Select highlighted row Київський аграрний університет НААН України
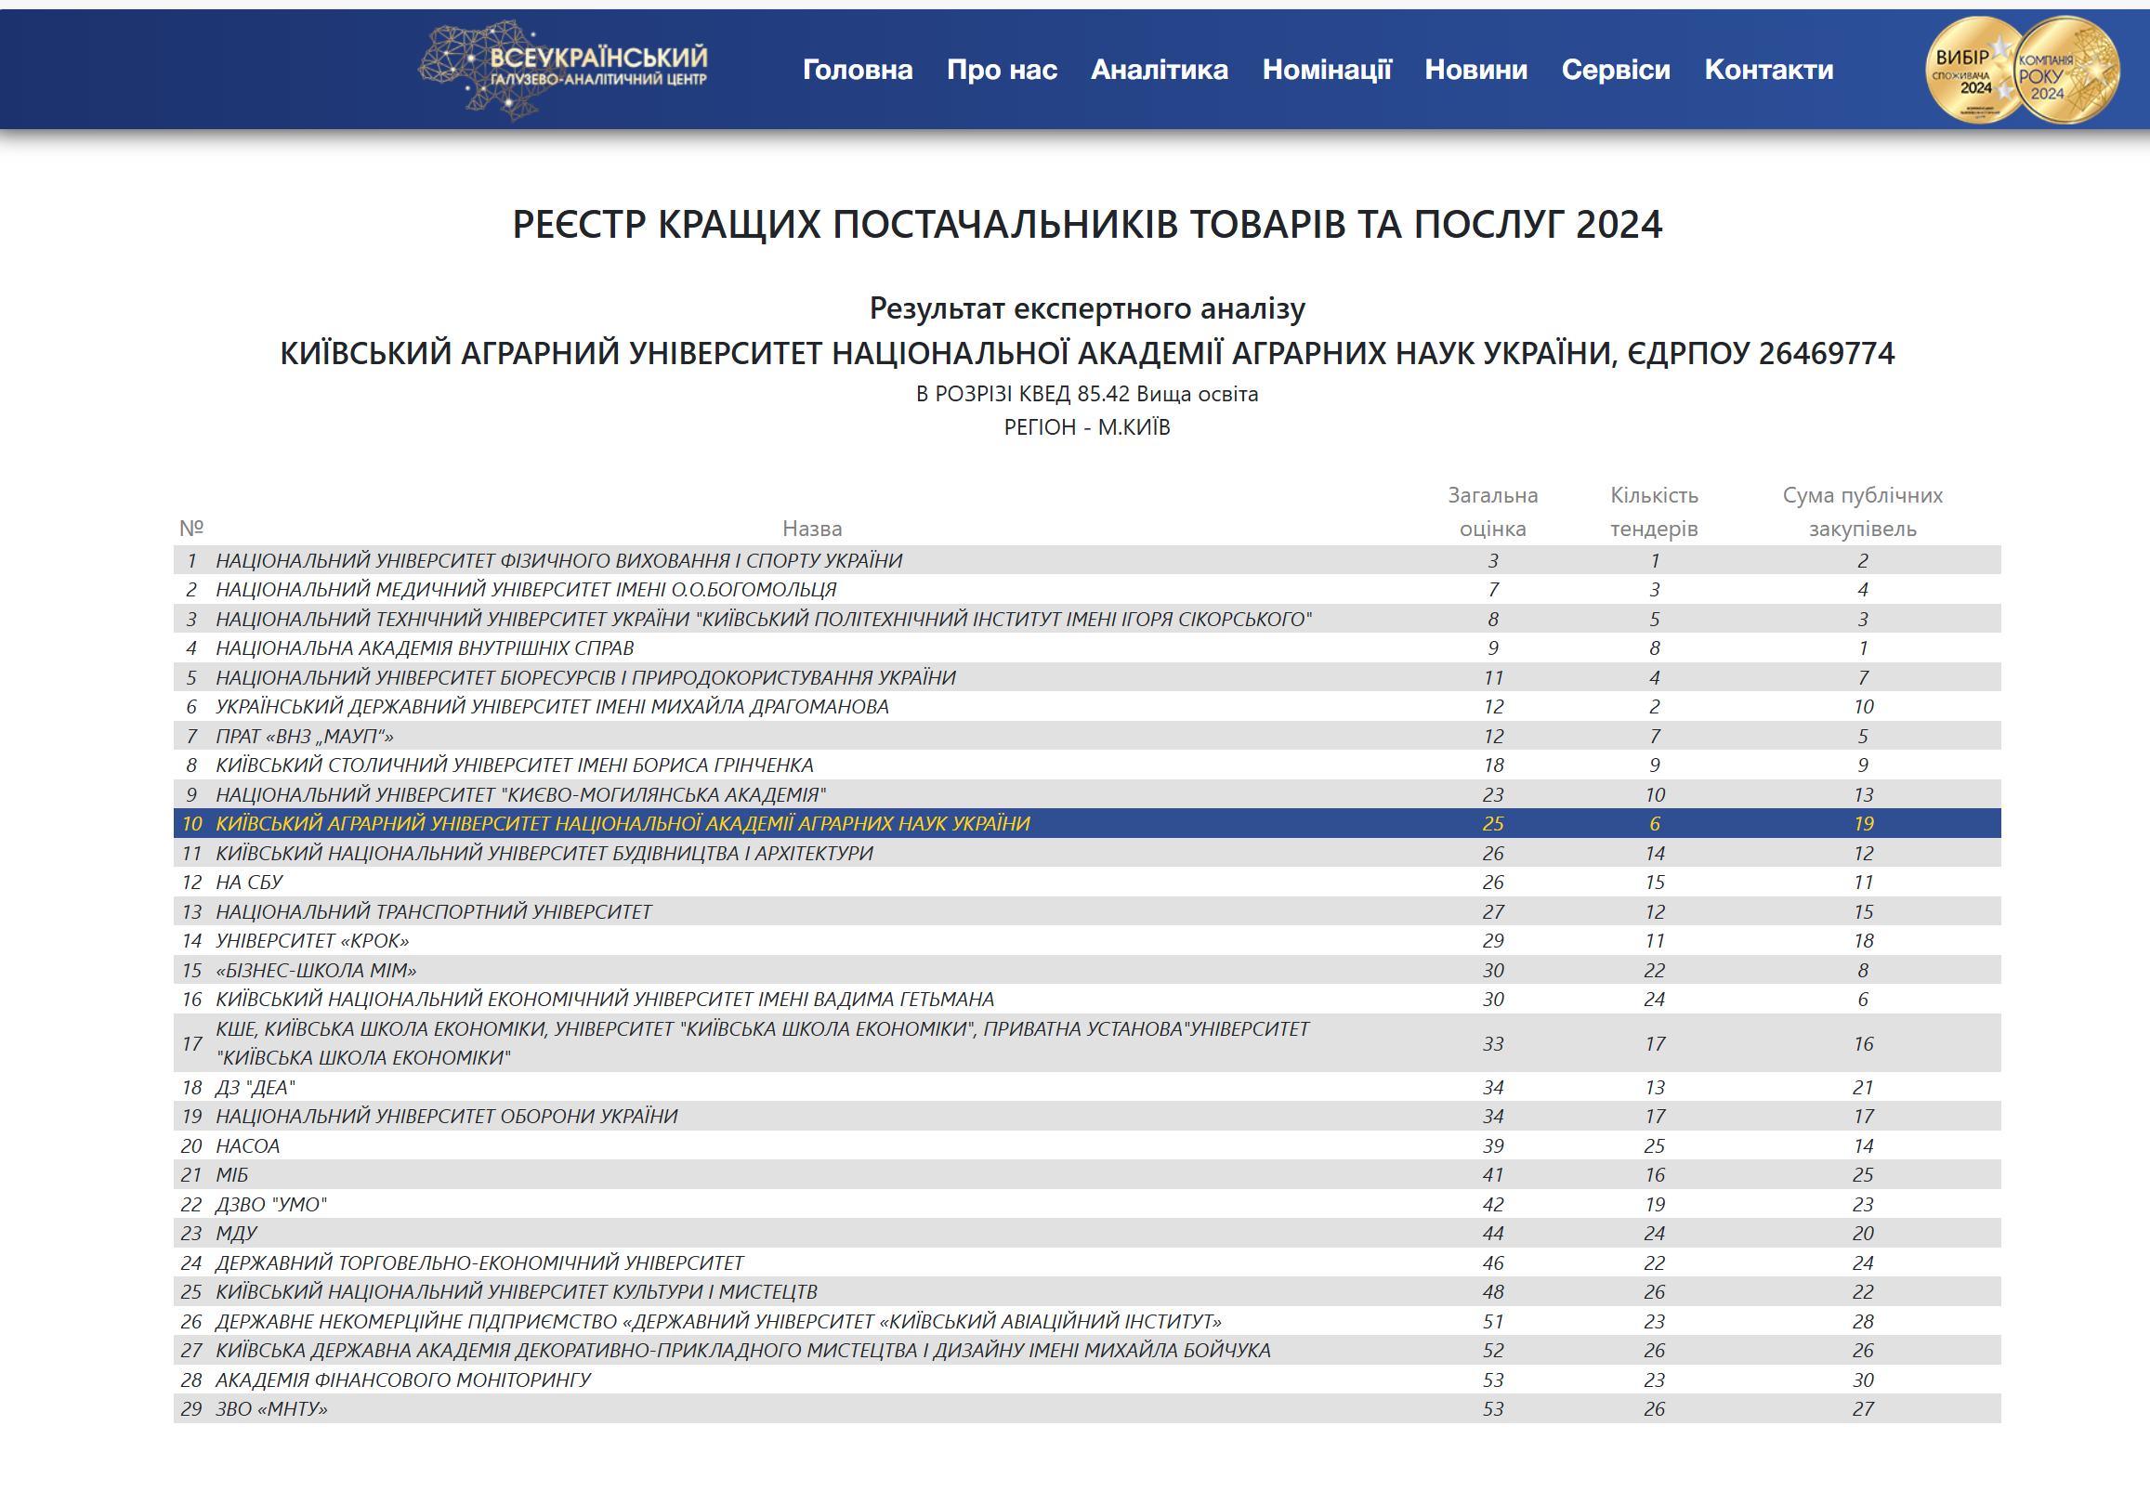Screen dimensions: 2150x1491 (x=1087, y=824)
